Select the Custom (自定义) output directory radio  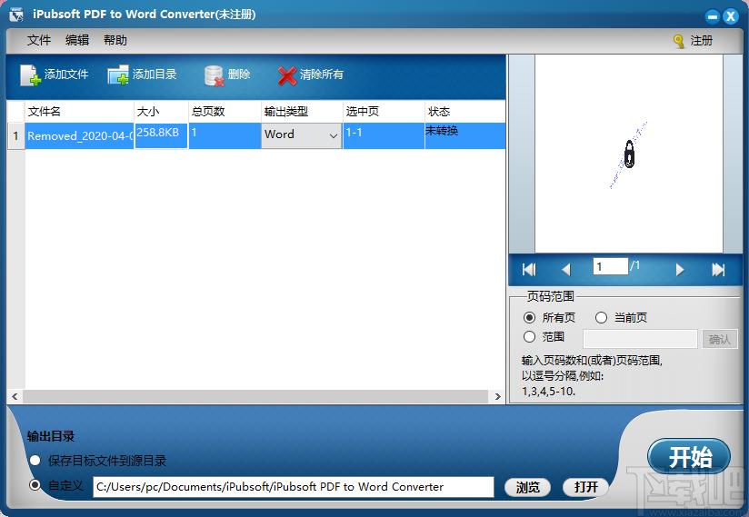pos(35,485)
